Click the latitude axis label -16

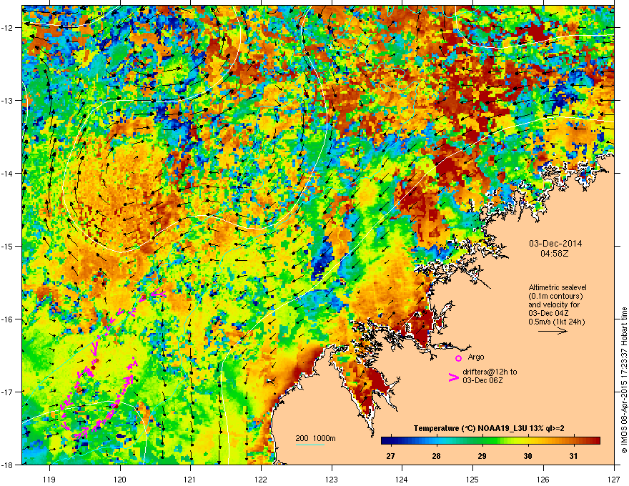[7, 319]
